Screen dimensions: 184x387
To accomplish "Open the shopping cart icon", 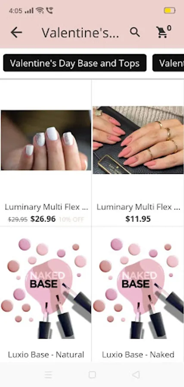I will [162, 33].
